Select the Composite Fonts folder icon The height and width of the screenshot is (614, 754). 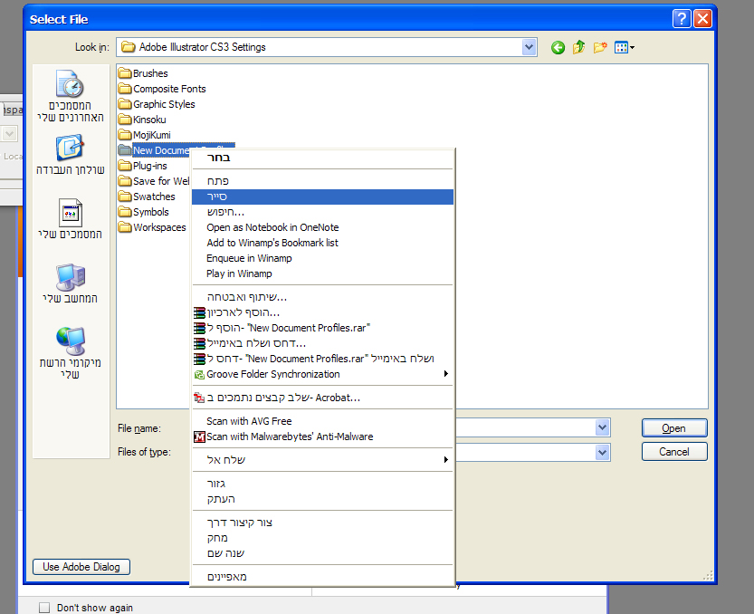[125, 89]
